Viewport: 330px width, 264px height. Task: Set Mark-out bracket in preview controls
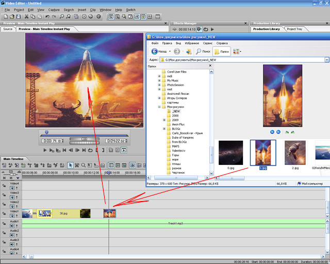[x=103, y=150]
